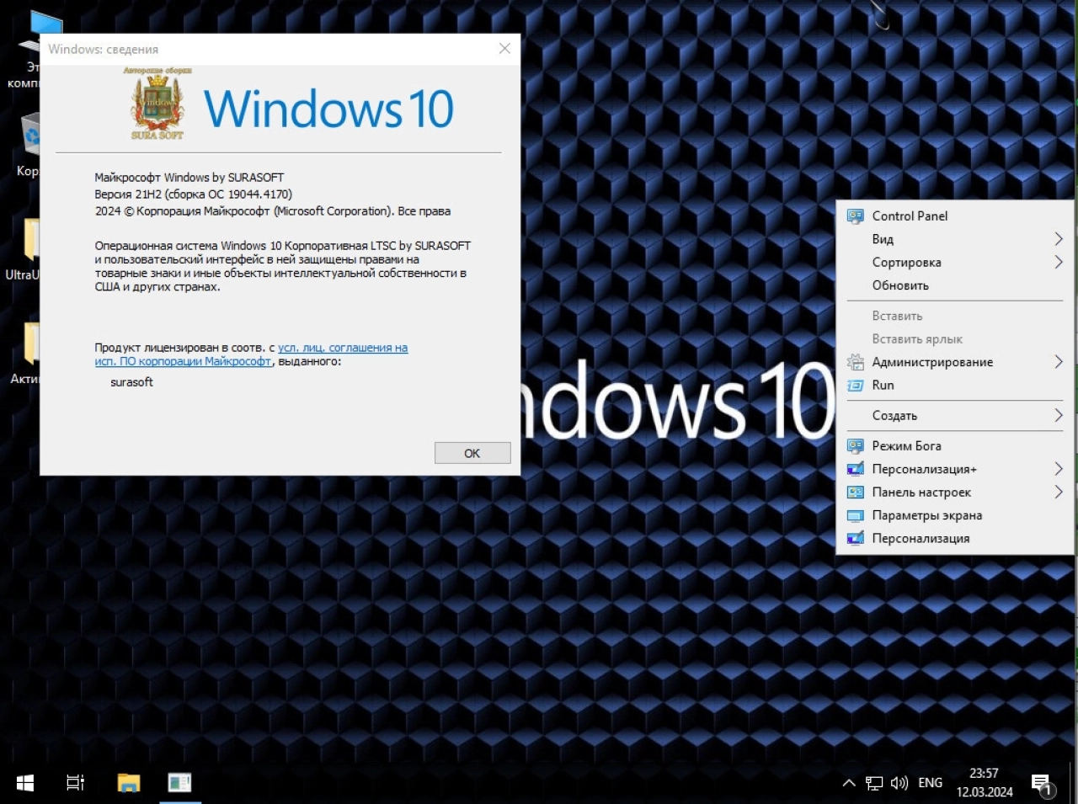Image resolution: width=1078 pixels, height=804 pixels.
Task: Click the Панель настроек icon
Action: (855, 492)
